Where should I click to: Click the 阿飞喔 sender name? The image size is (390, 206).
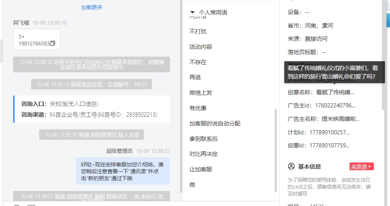pos(21,23)
